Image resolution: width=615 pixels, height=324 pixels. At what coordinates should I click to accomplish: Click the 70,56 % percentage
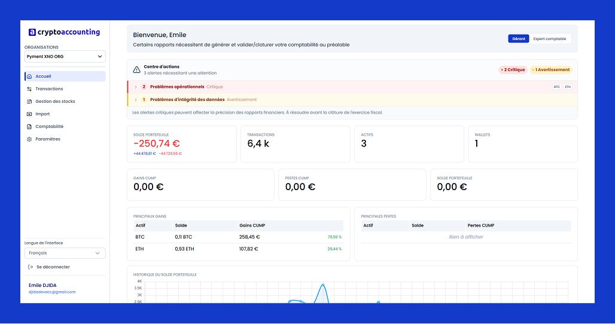[x=334, y=237]
